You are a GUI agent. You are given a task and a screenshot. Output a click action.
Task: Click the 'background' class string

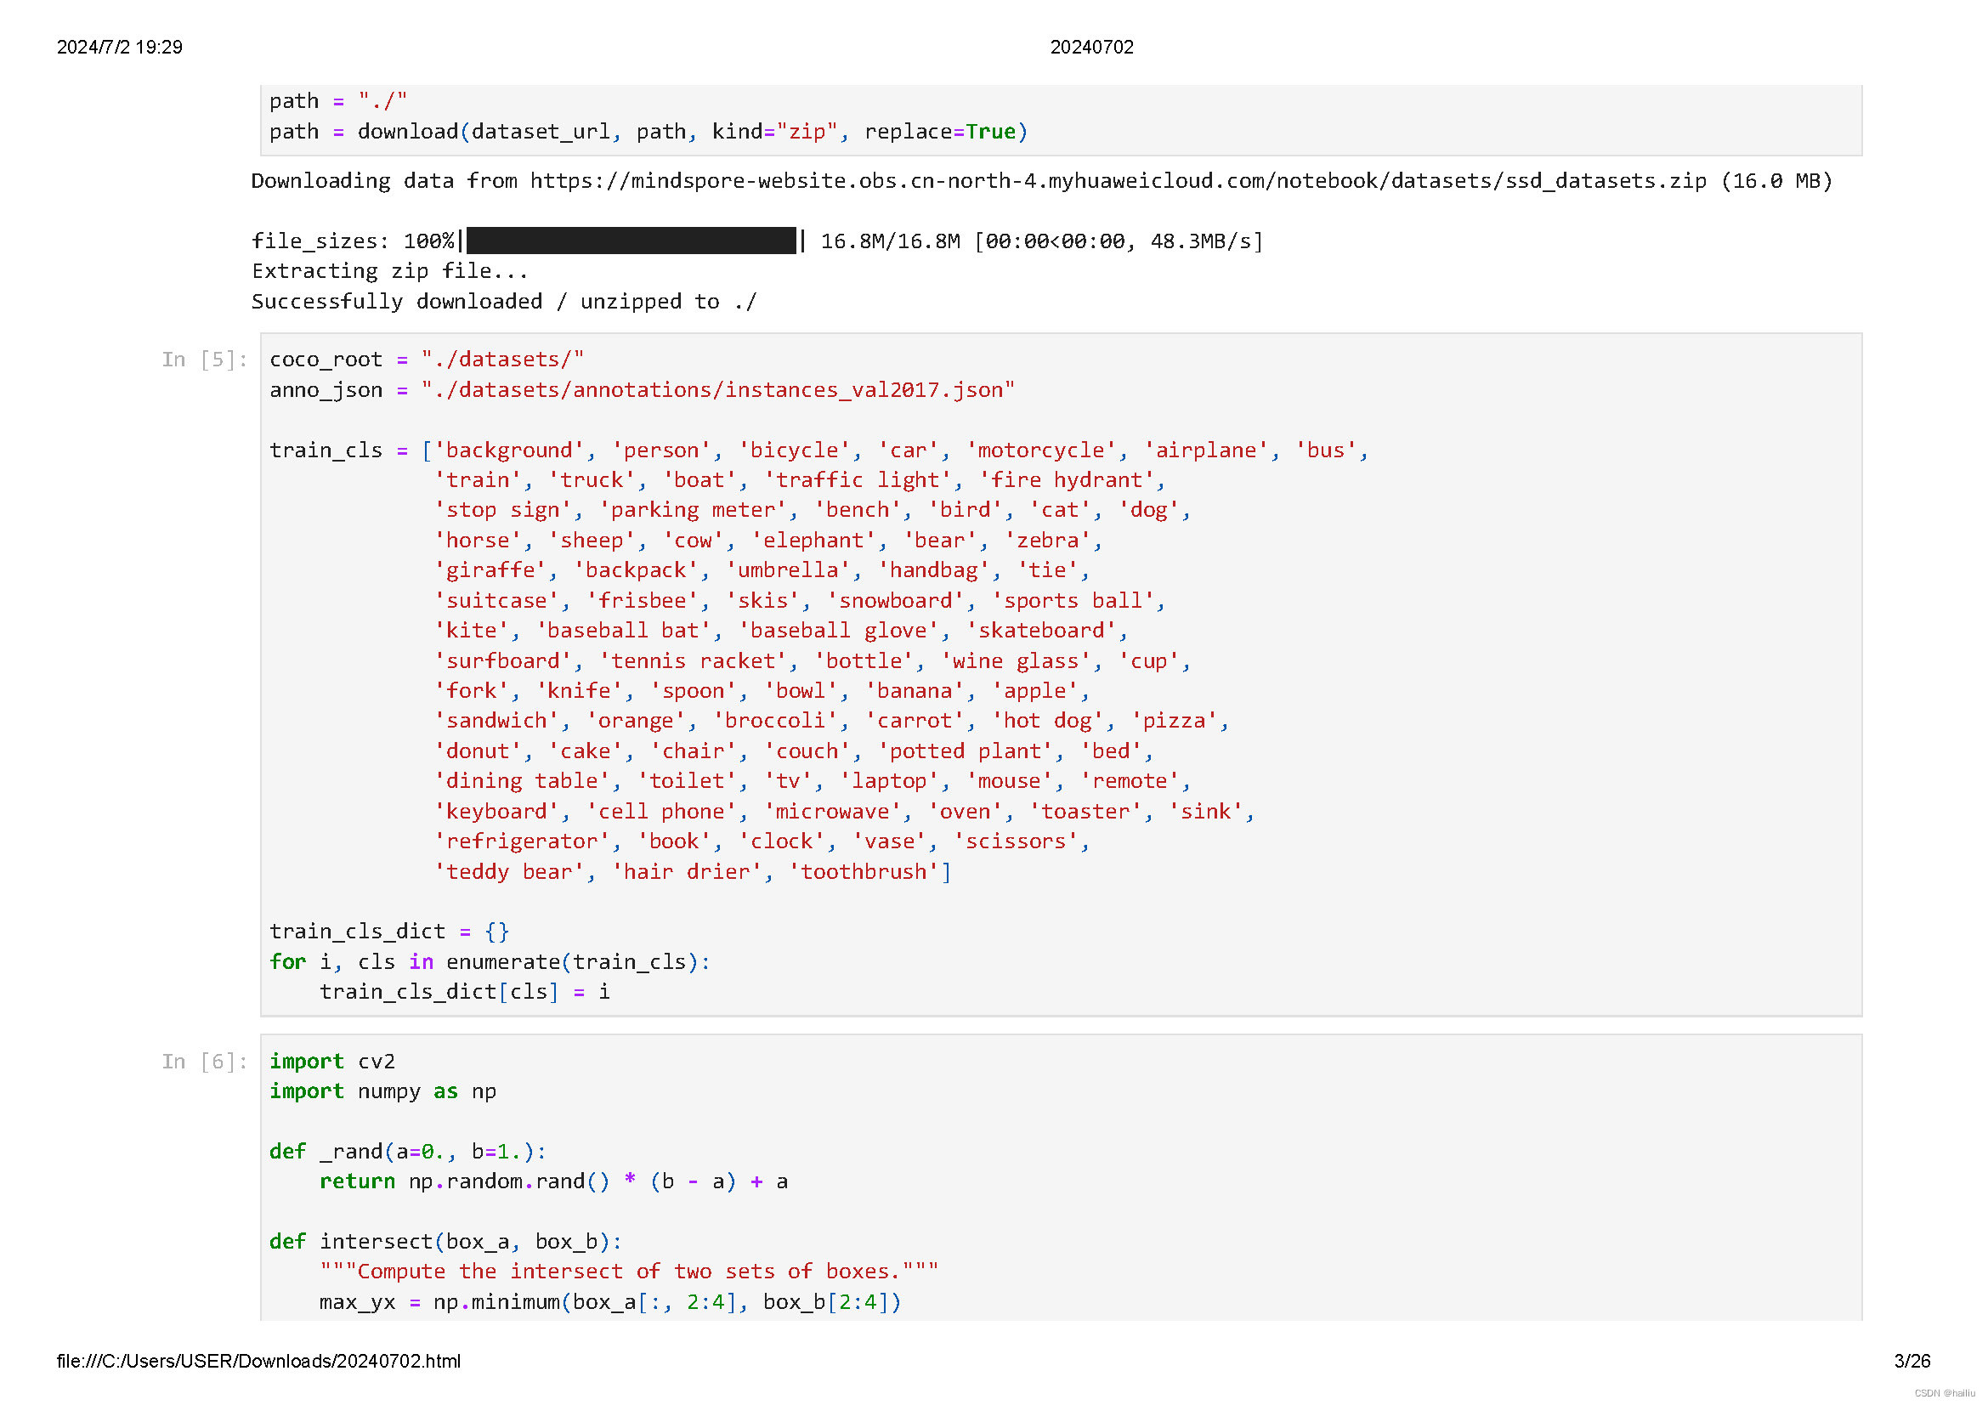click(508, 450)
